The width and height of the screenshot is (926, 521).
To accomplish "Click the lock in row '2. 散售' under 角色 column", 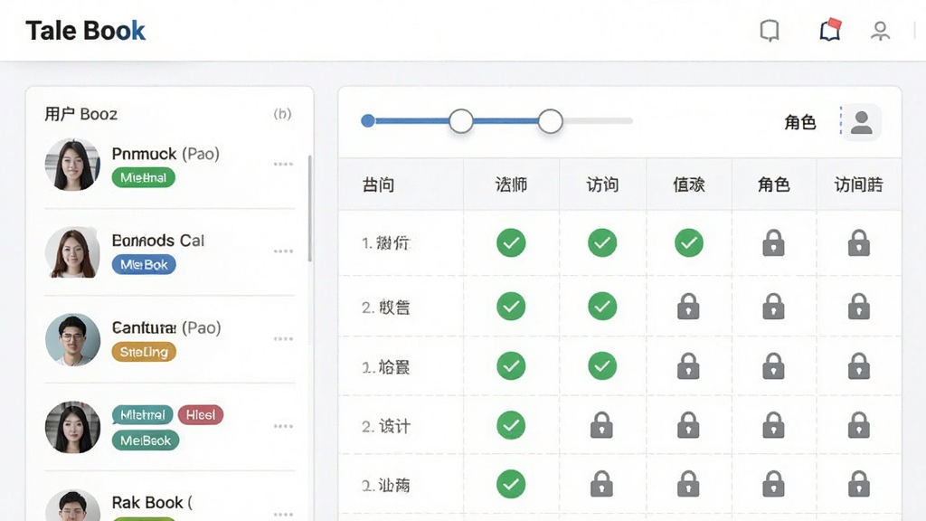I will [774, 307].
